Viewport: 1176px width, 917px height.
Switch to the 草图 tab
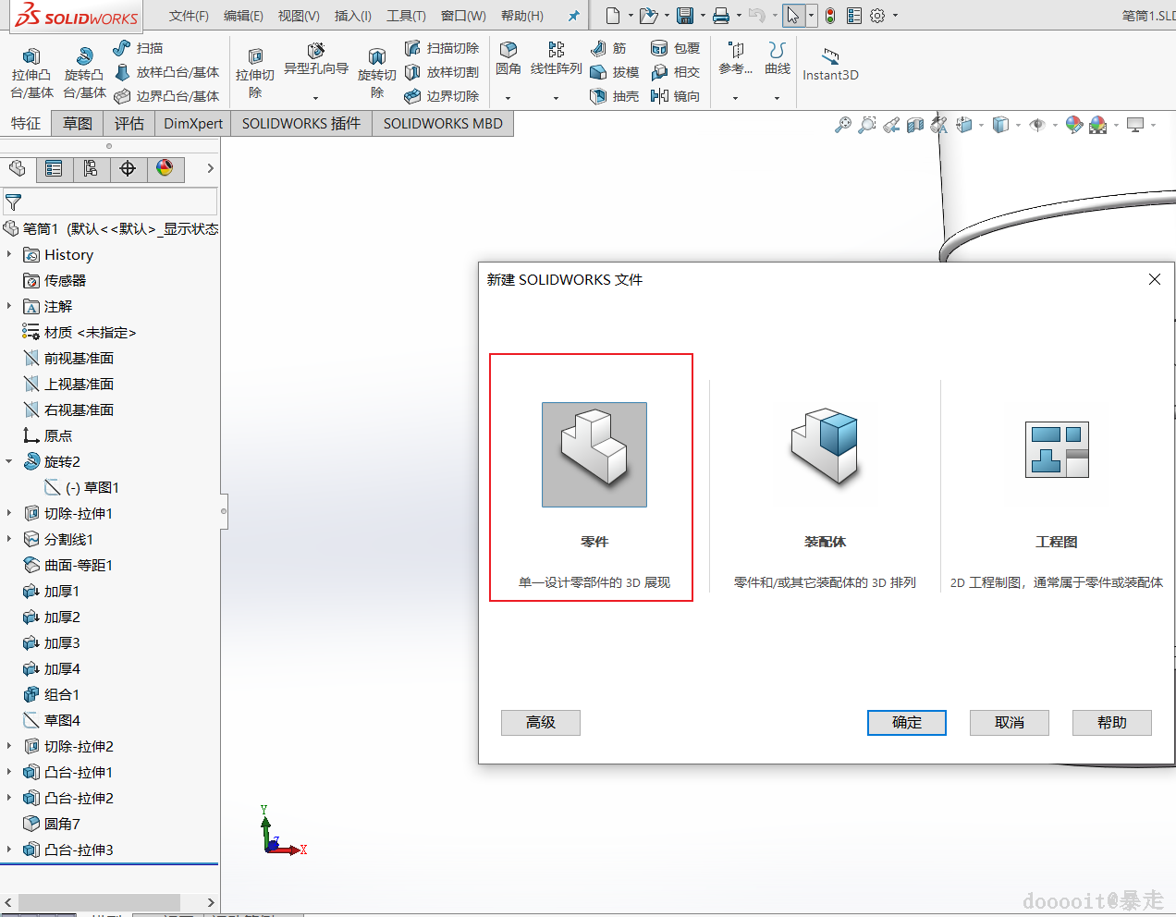[78, 123]
